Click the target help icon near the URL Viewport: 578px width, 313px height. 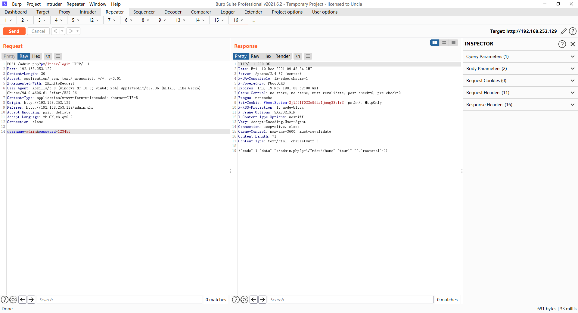point(573,31)
